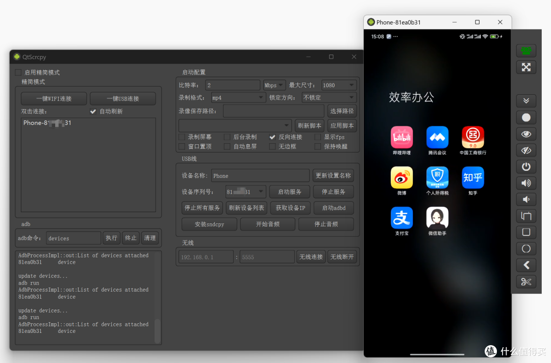Enable the 录制屏幕 checkbox
This screenshot has height=363, width=551.
pyautogui.click(x=182, y=137)
